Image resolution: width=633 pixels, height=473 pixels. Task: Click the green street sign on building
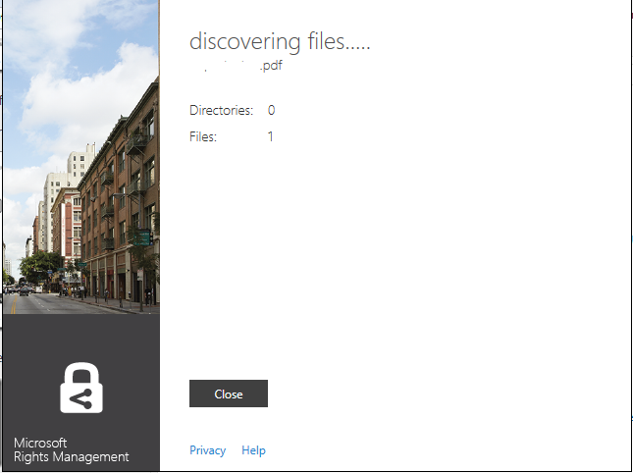(x=141, y=236)
